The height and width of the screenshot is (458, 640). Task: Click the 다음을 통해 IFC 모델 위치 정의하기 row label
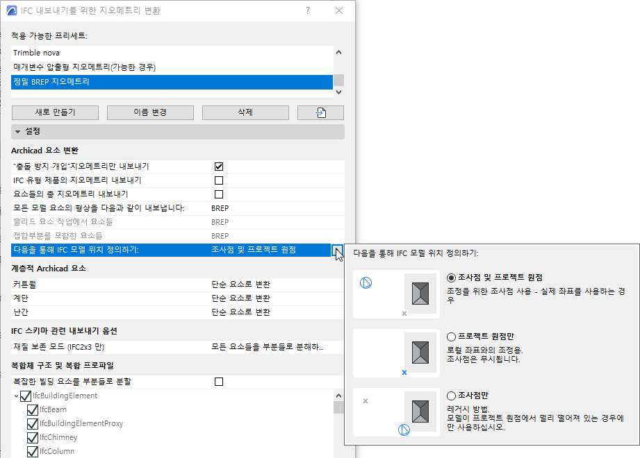[76, 250]
